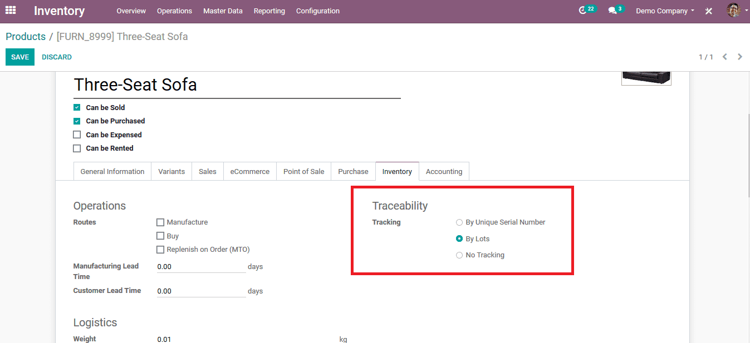This screenshot has height=343, width=750.
Task: Edit the Weight value field
Action: [x=246, y=339]
